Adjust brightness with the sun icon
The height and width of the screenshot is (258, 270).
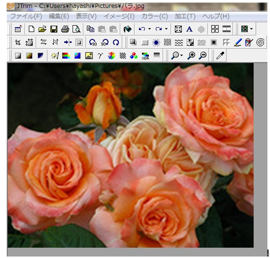tap(55, 56)
